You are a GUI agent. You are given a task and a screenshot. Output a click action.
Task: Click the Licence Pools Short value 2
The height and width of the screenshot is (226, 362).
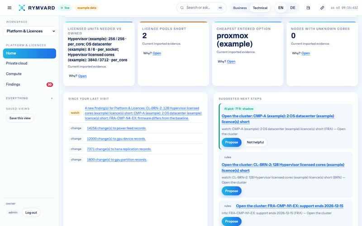point(144,36)
